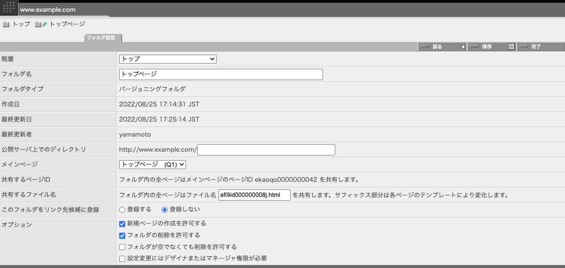Click the 共有するページID label
The height and width of the screenshot is (268, 565).
26,179
